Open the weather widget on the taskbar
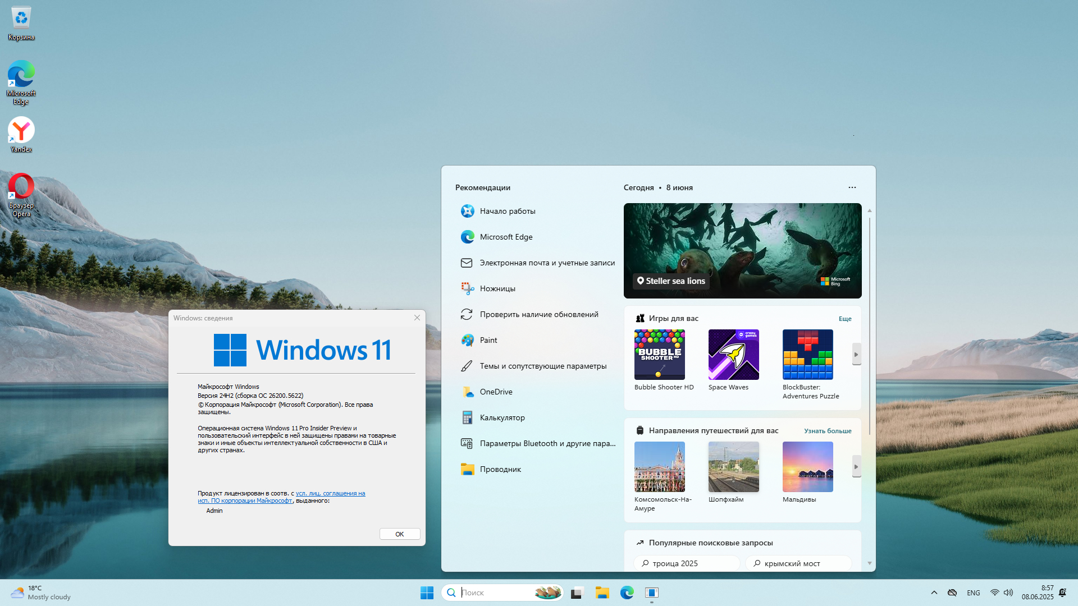The width and height of the screenshot is (1078, 606). 40,593
